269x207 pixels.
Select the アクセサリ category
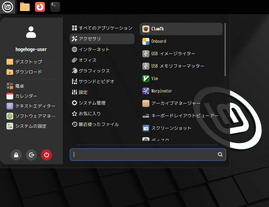pyautogui.click(x=102, y=39)
